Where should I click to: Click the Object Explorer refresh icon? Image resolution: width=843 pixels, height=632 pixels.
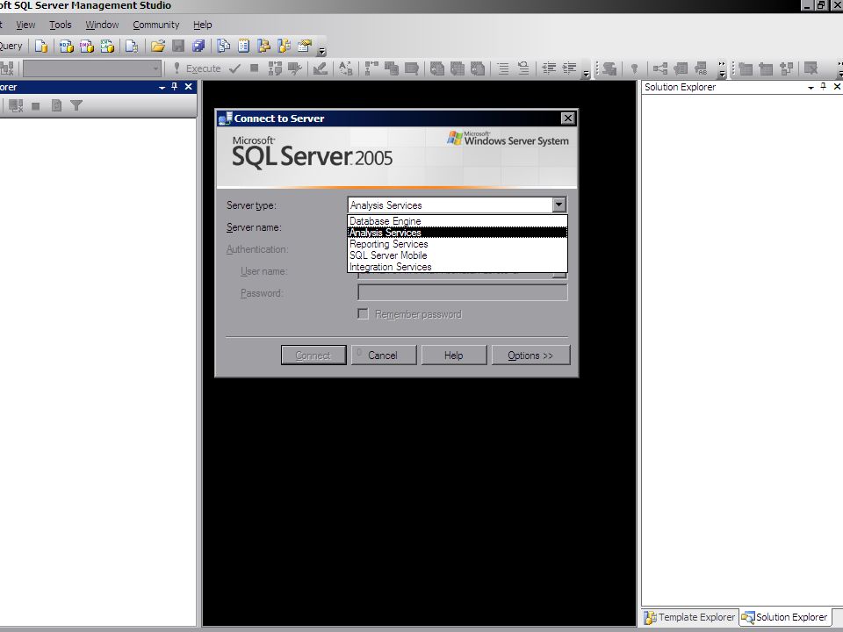pyautogui.click(x=56, y=106)
